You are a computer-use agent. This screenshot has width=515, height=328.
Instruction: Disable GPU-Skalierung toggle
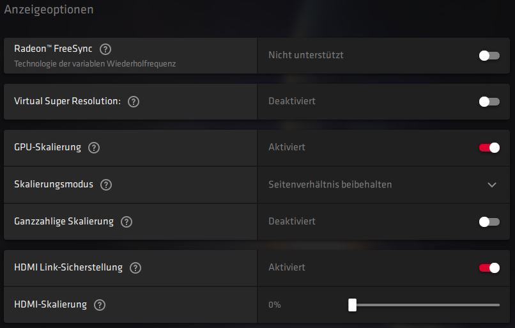pyautogui.click(x=489, y=148)
